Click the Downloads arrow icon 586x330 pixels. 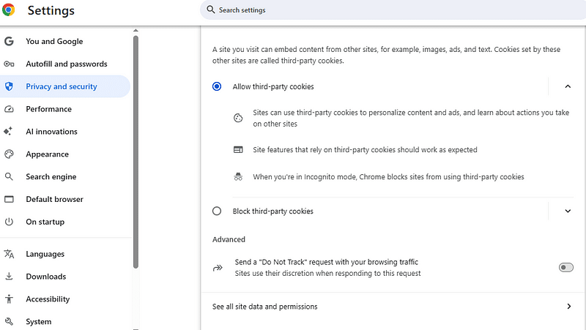point(10,277)
